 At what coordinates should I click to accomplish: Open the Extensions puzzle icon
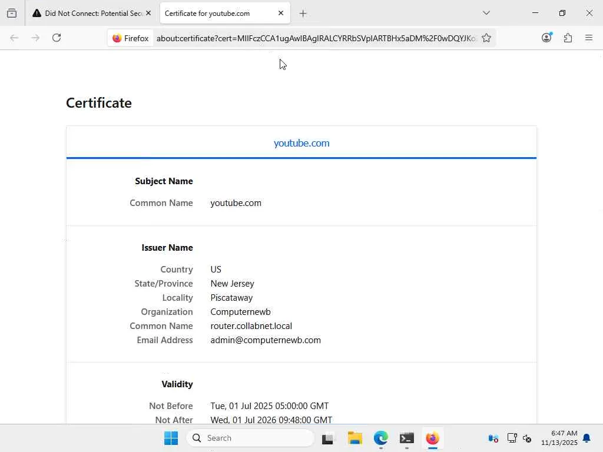568,38
